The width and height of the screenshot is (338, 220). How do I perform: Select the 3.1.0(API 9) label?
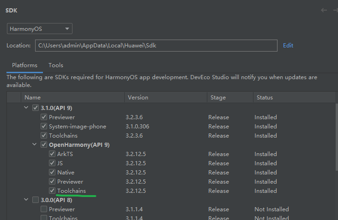pos(56,108)
